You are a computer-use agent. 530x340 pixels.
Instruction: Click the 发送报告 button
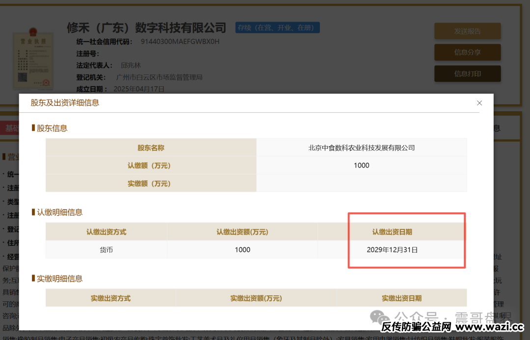click(x=467, y=31)
